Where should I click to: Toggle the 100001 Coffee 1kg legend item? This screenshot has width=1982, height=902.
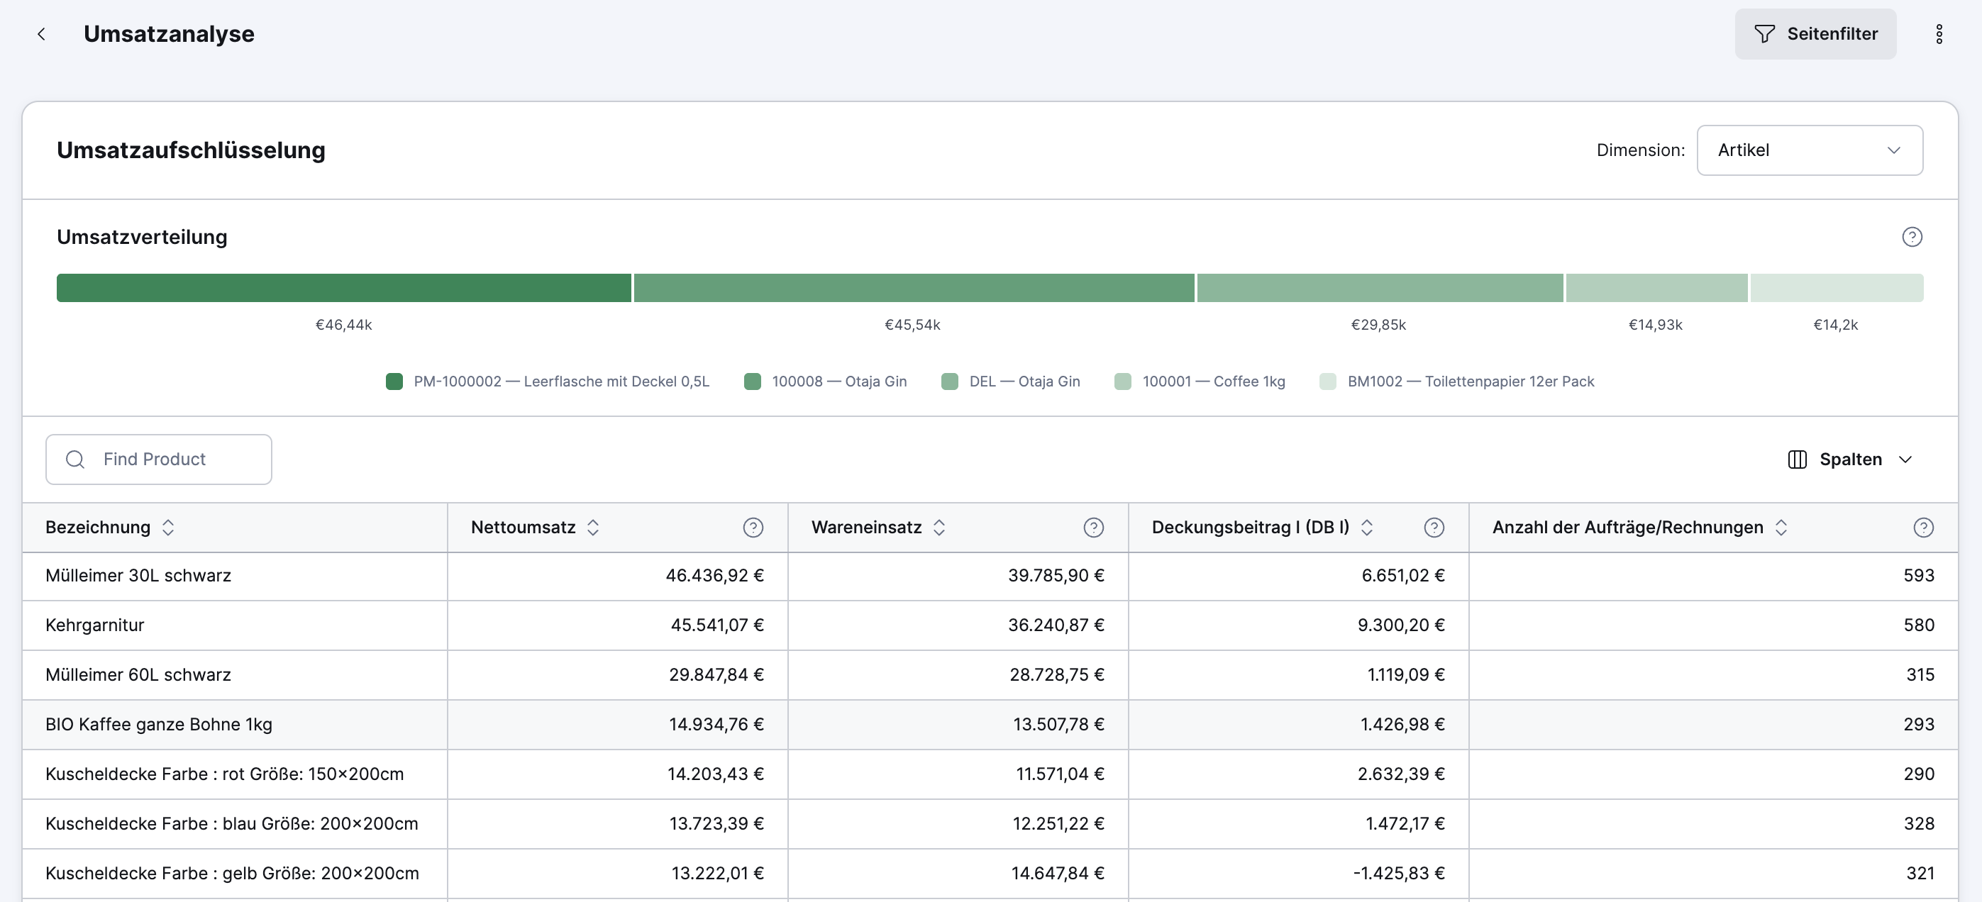pyautogui.click(x=1199, y=382)
